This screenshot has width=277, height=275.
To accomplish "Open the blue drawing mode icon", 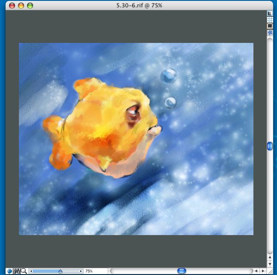I will point(9,271).
